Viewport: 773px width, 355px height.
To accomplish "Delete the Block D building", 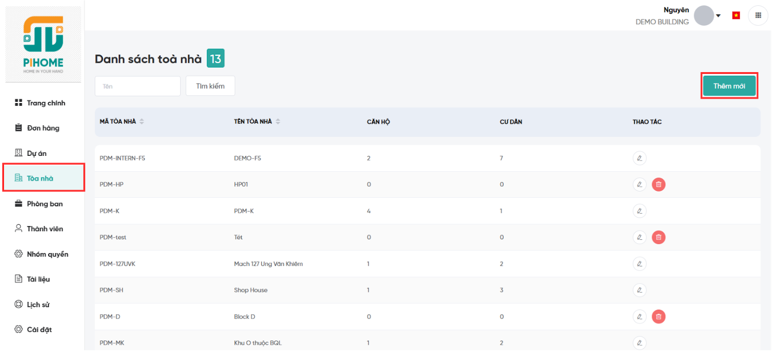I will coord(658,316).
